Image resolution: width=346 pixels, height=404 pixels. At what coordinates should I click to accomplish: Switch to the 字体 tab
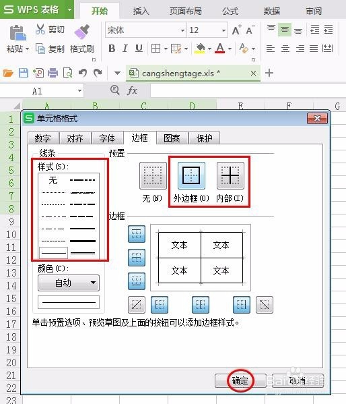[x=107, y=138]
